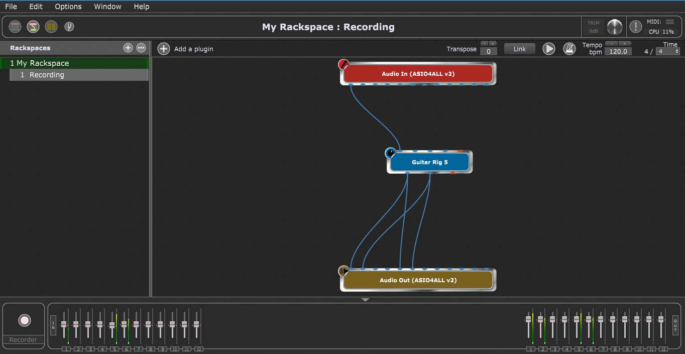Click output channel 1 fader

[x=528, y=319]
